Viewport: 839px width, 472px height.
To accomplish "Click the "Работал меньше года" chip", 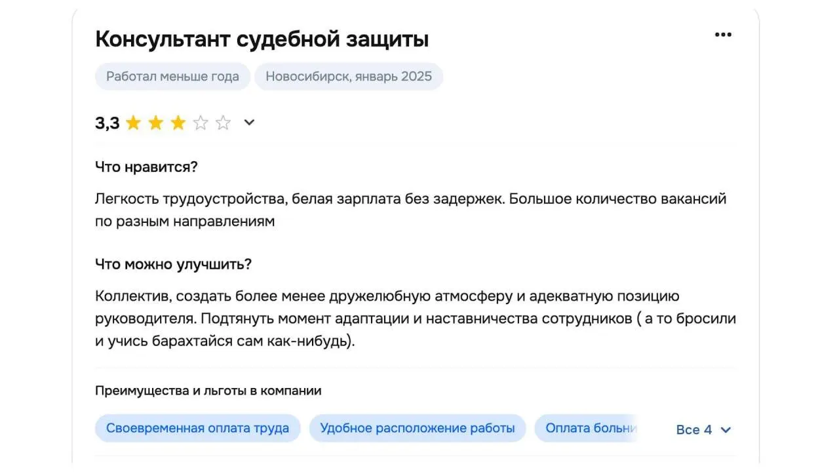I will tap(172, 76).
